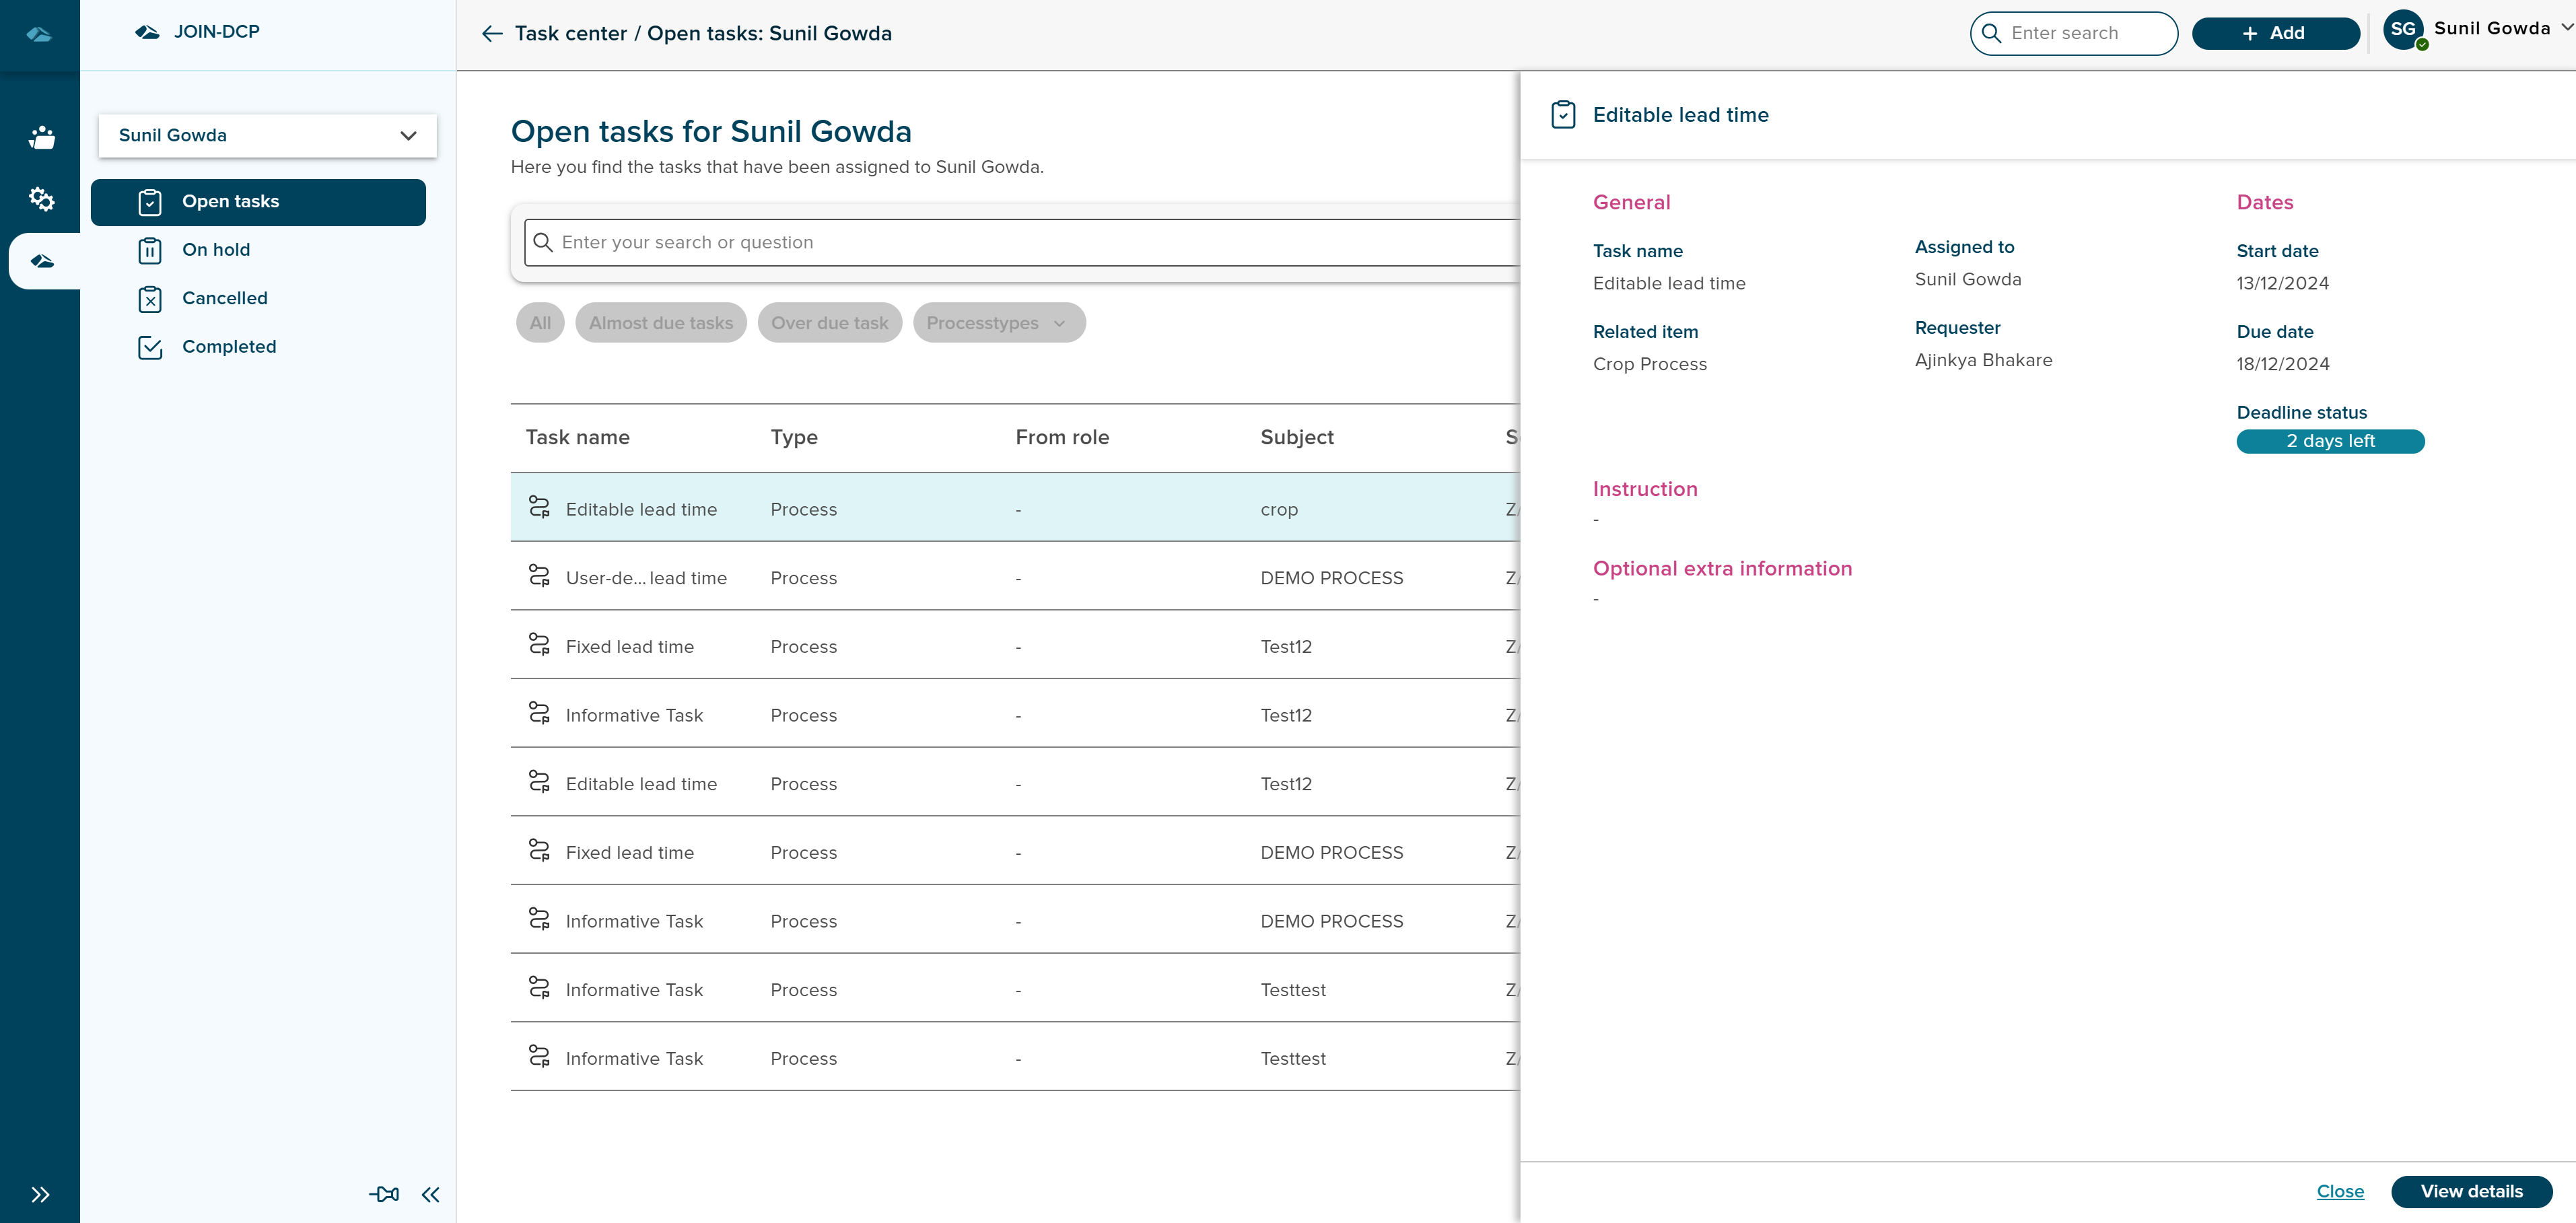Click the process icon next to Editable lead time row

(x=540, y=508)
